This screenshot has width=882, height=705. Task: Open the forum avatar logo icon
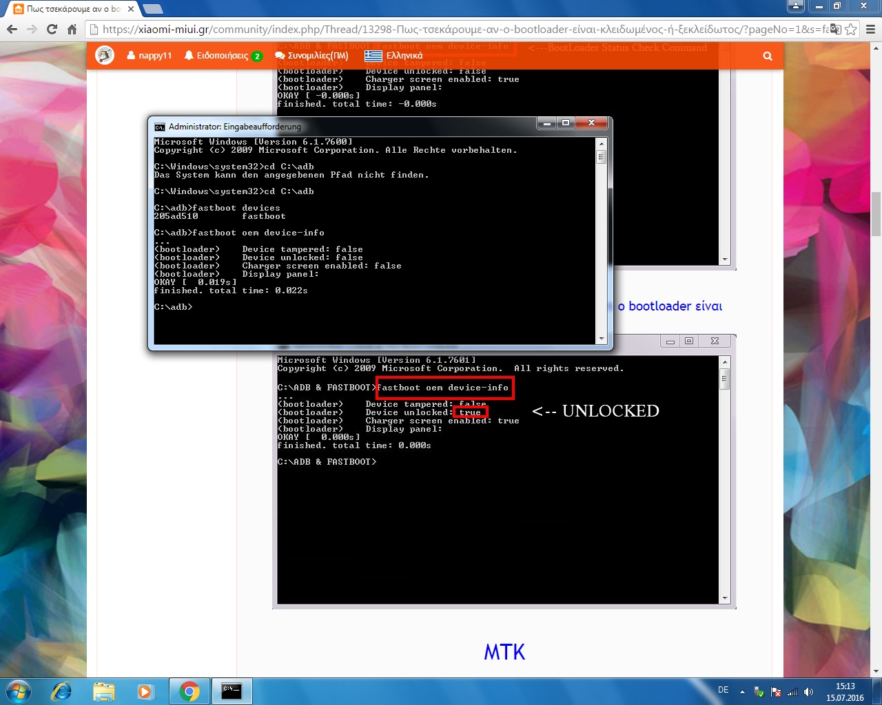(x=105, y=55)
